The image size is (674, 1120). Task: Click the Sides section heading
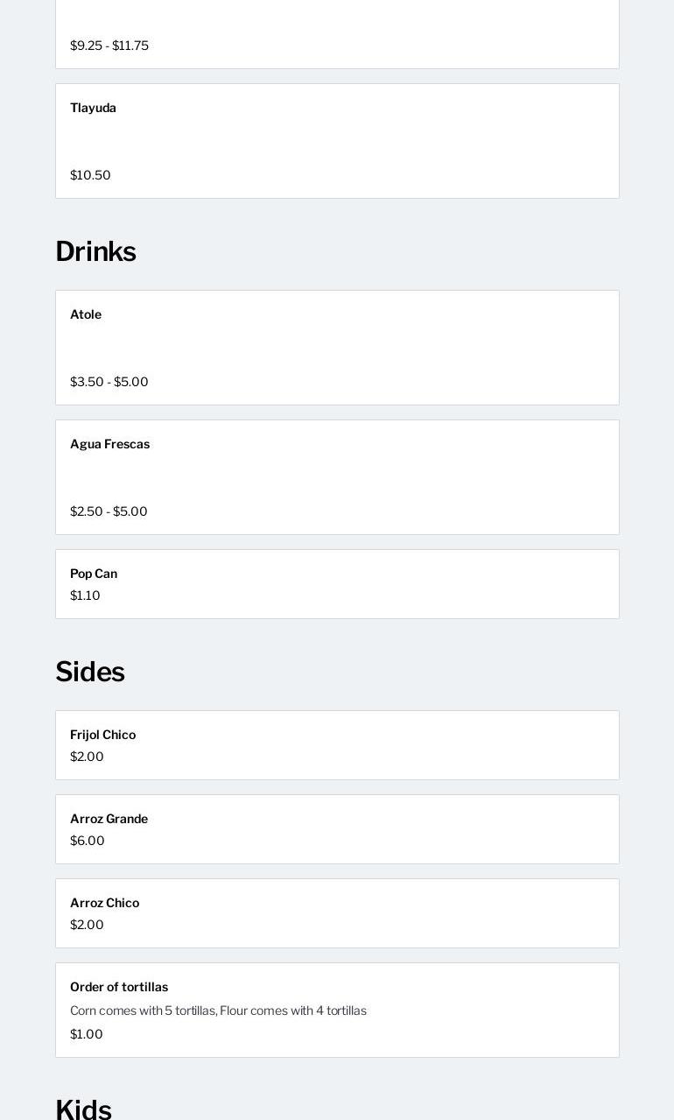(x=90, y=673)
